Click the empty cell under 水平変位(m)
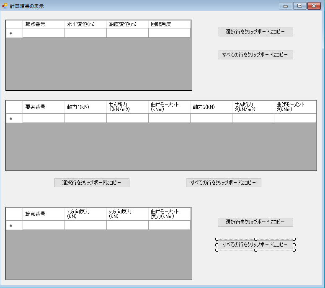 coord(85,33)
